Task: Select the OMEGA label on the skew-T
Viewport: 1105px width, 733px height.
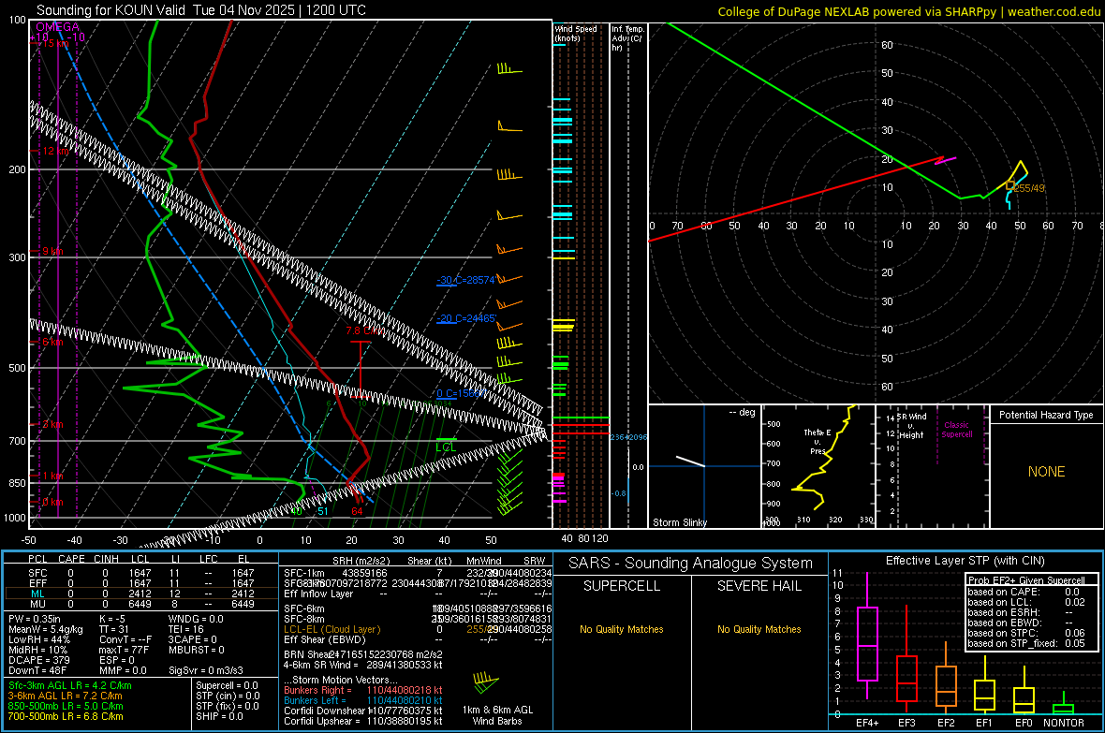Action: click(x=58, y=27)
